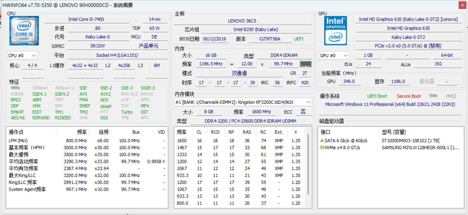Viewport: 468px width, 215px height.
Task: Click the Secure Boot indicator
Action: coord(409,96)
